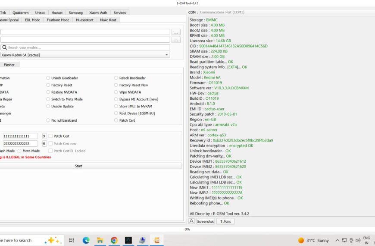Select Root Device [EGSM-SU]
Screen dimensions: 375x246
click(134, 114)
